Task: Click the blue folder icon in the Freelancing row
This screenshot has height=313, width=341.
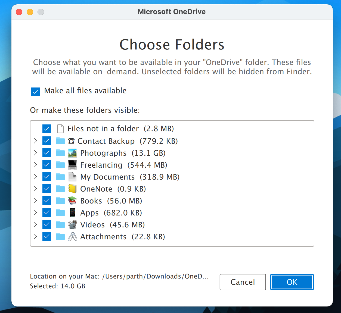Action: (x=60, y=165)
